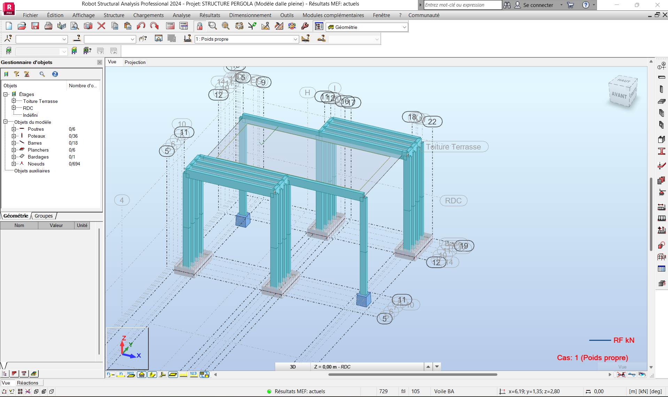Viewport: 668px width, 397px height.
Task: Open the calculator toolbar icon
Action: [x=170, y=26]
